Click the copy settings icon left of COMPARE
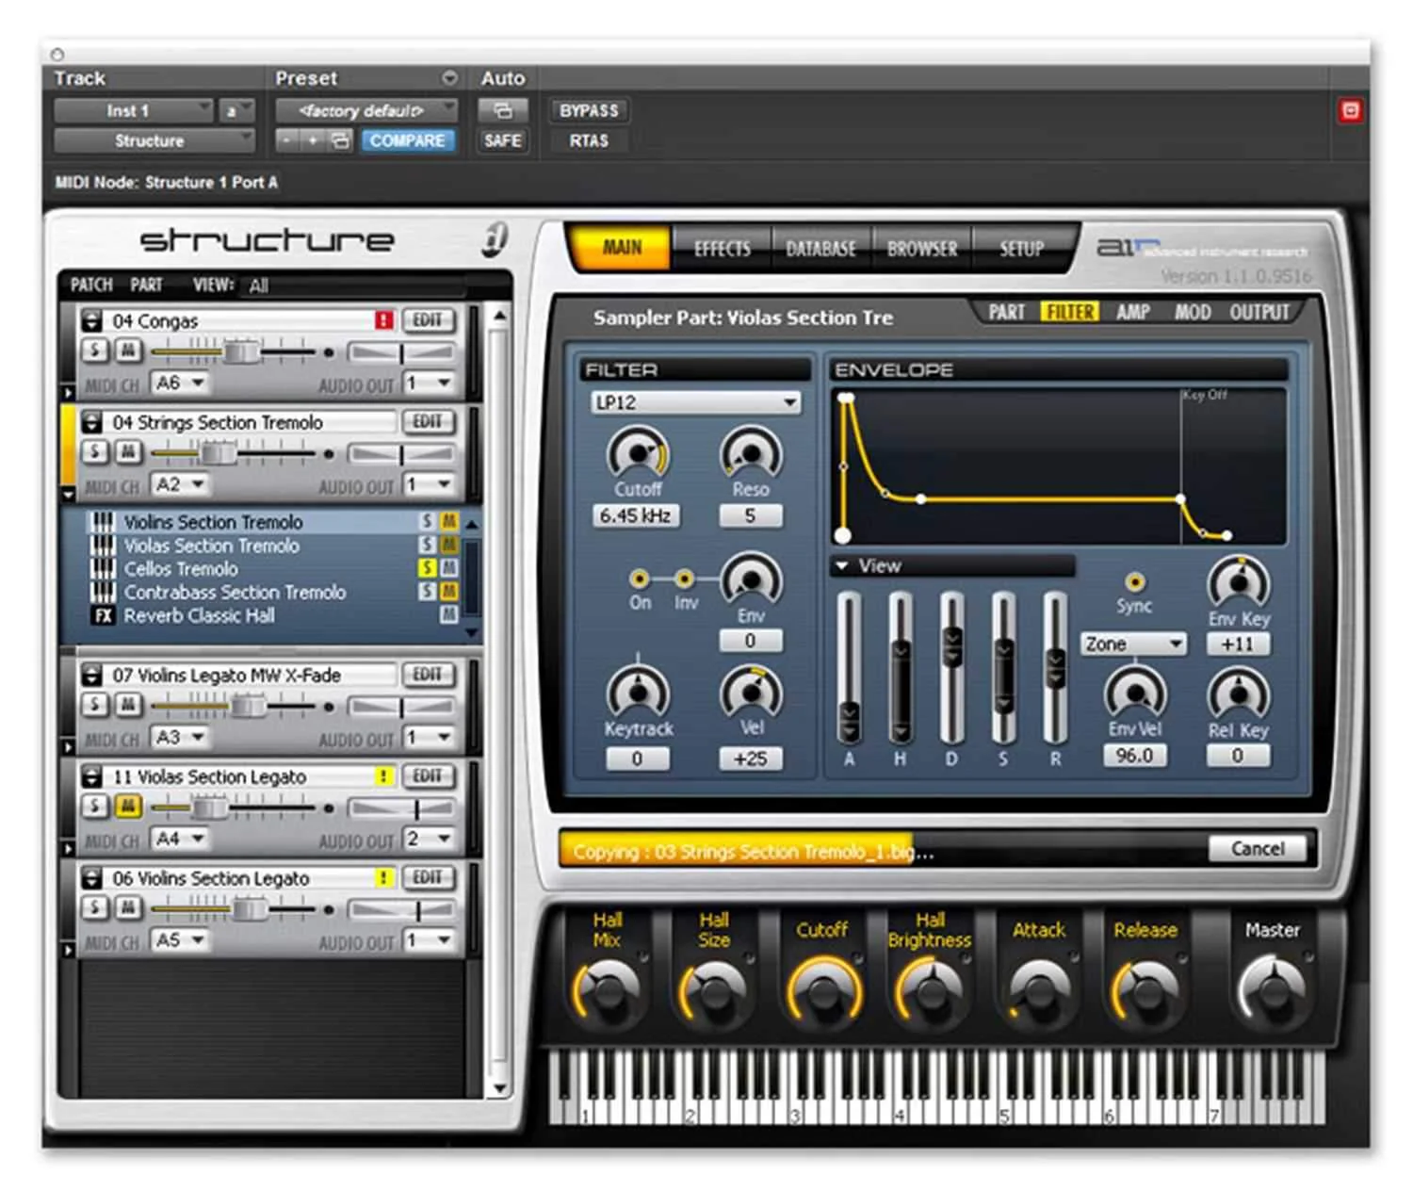Image resolution: width=1413 pixels, height=1191 pixels. (340, 140)
